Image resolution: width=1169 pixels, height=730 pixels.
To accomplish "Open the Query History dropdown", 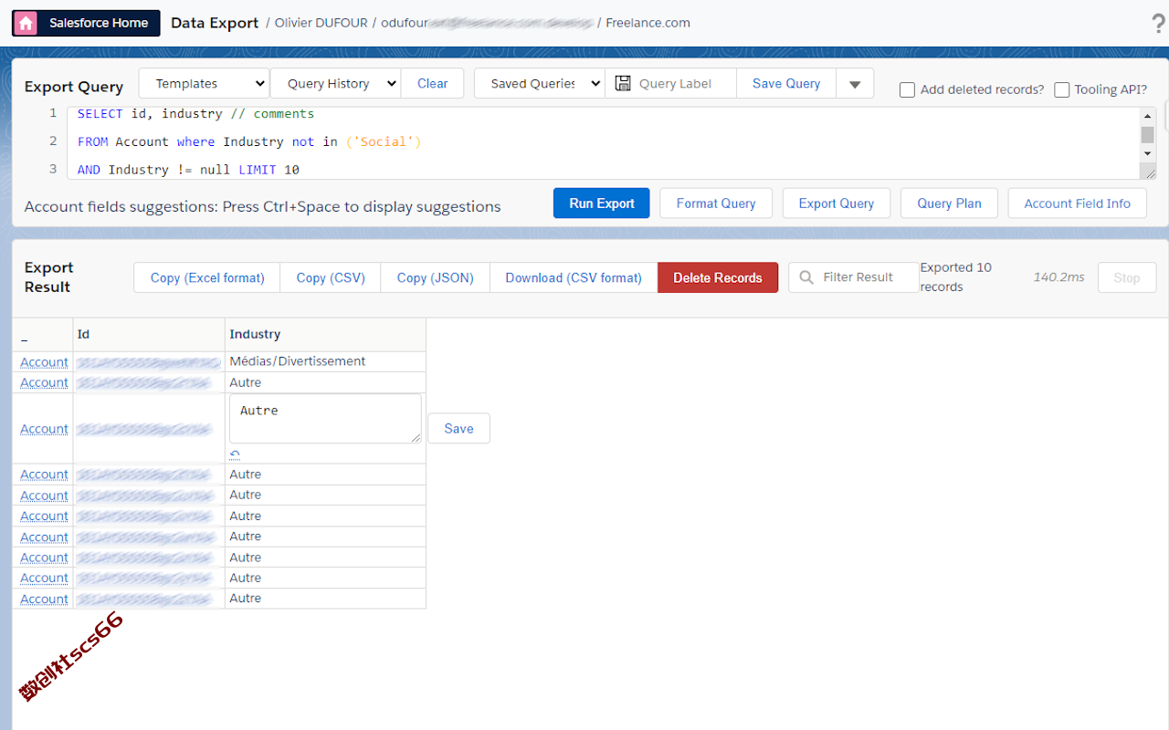I will pyautogui.click(x=335, y=83).
